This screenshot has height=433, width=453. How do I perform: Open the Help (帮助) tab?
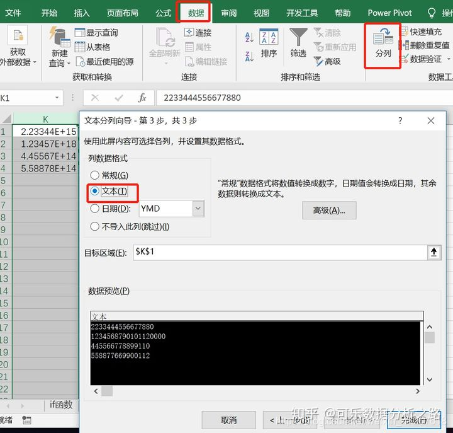[343, 13]
